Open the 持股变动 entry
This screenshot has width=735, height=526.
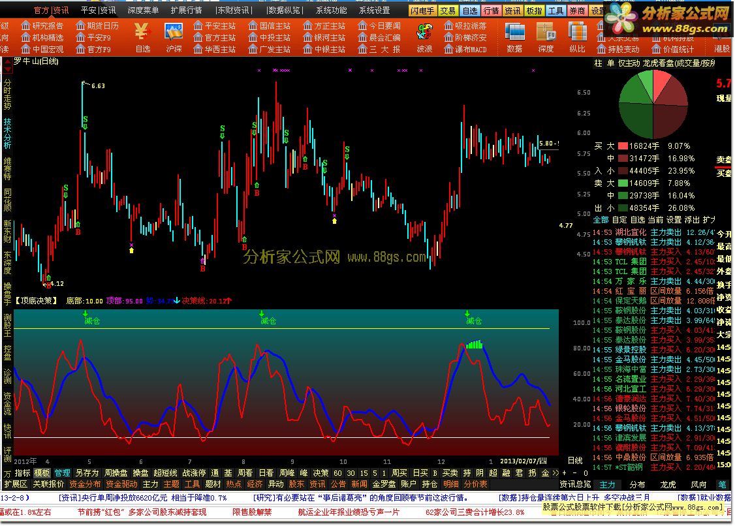[618, 49]
